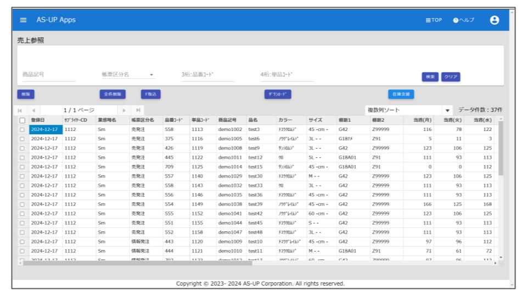Toggle the select-all header checkbox

pos(23,120)
